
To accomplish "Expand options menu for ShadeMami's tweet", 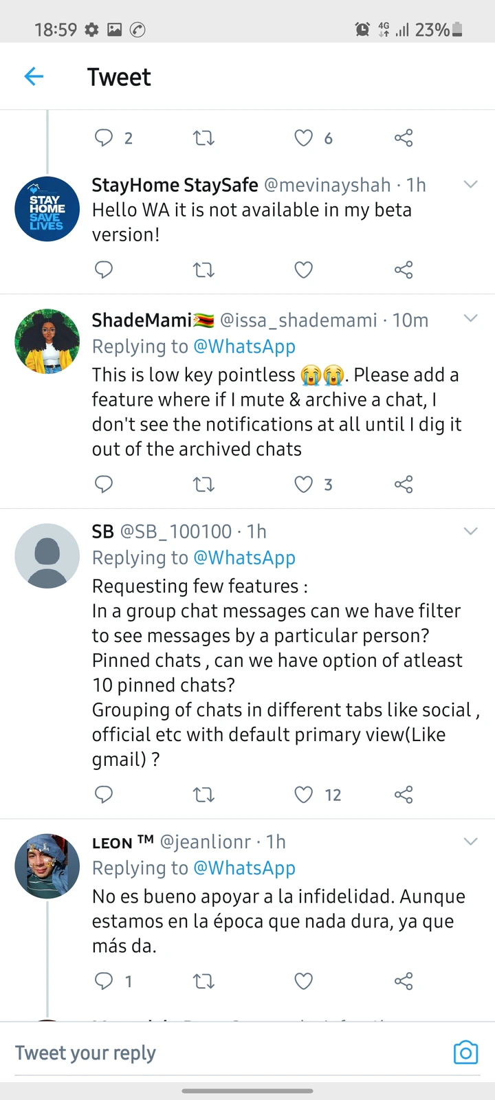I will [470, 318].
